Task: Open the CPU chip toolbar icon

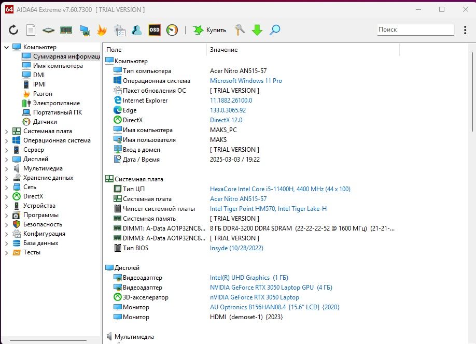Action: point(48,30)
